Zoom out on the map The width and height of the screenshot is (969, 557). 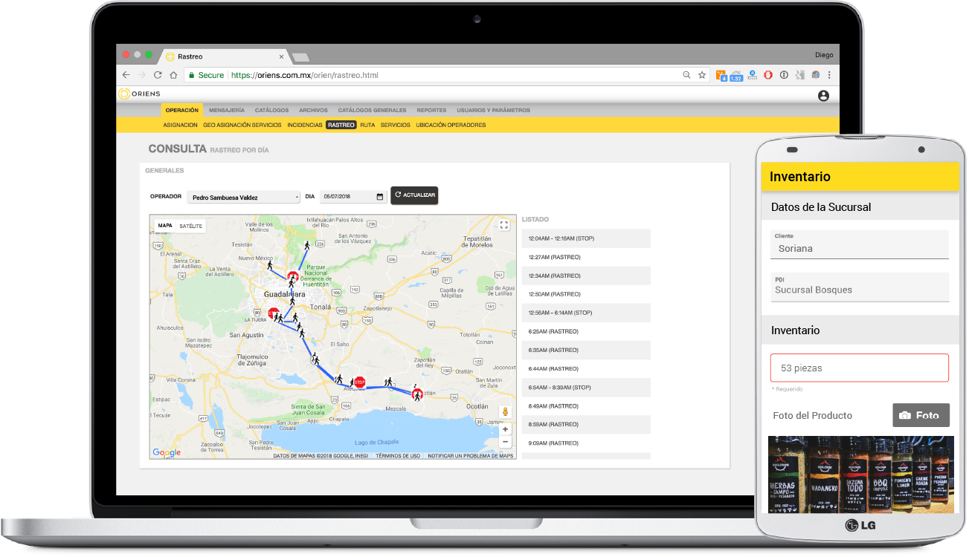coord(506,442)
